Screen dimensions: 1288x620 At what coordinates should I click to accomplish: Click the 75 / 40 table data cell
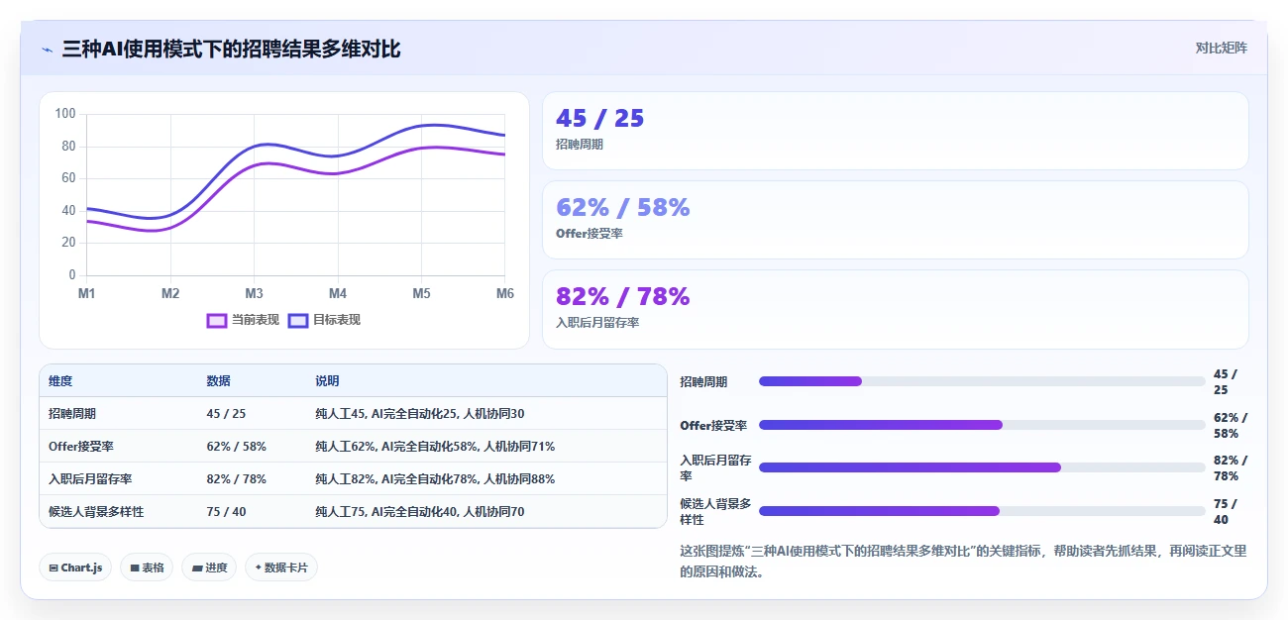pos(226,512)
